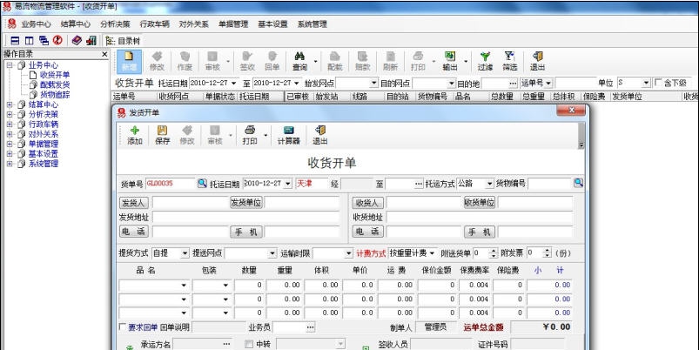Open the 提送网点 dropdown

[x=272, y=253]
